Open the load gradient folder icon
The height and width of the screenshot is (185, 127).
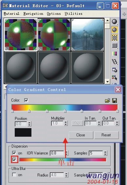coord(107,101)
